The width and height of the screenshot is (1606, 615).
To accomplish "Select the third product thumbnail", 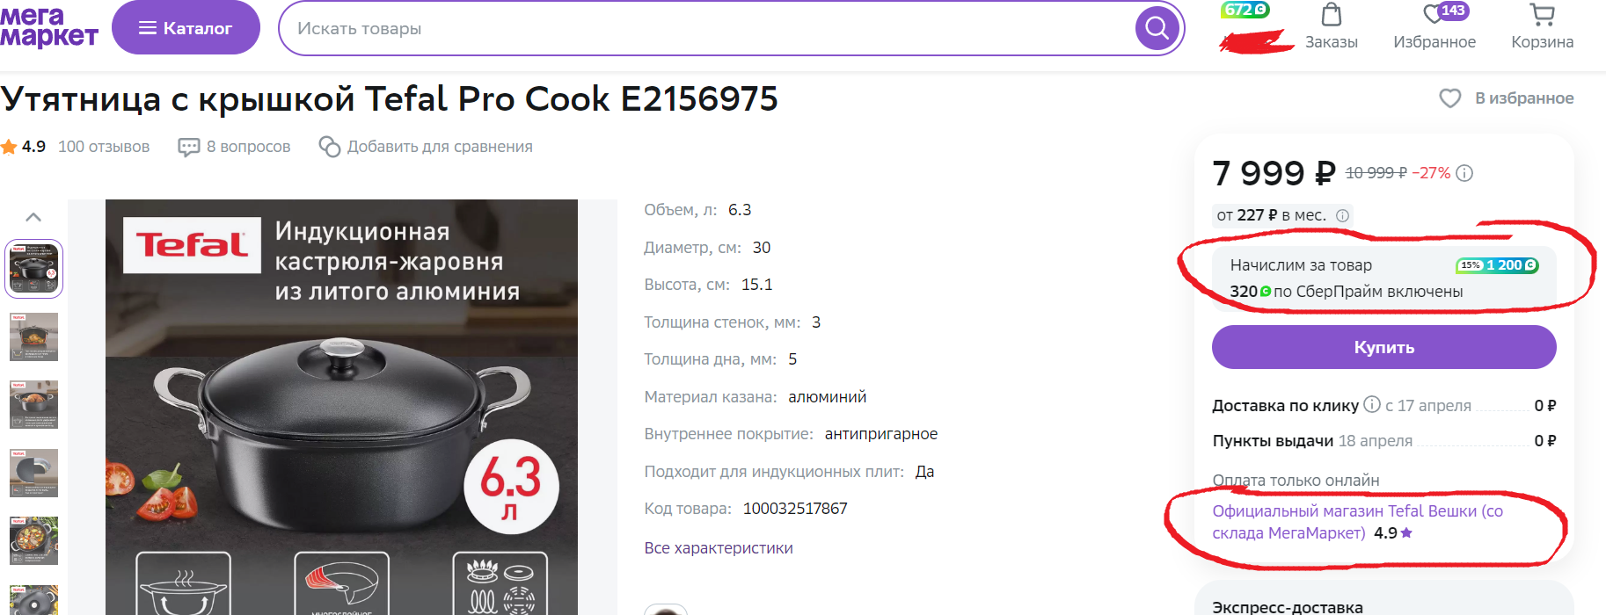I will coord(33,405).
